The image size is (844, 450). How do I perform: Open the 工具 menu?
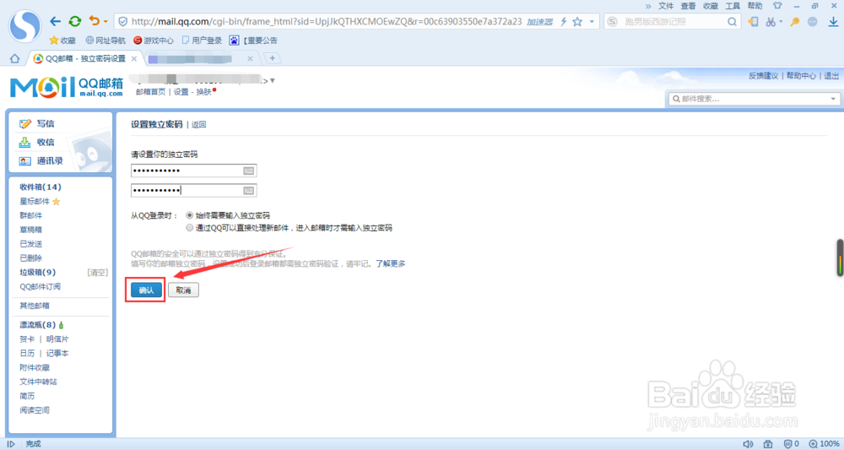(733, 6)
